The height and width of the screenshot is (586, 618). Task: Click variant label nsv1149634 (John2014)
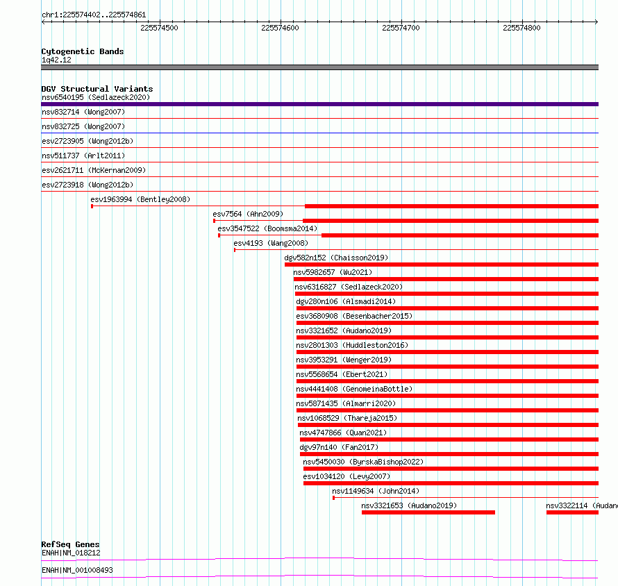pyautogui.click(x=376, y=491)
